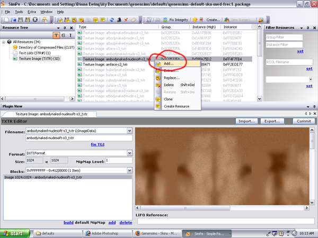This screenshot has height=238, width=318.
Task: Click the MipMap Level input field
Action: tap(119, 161)
